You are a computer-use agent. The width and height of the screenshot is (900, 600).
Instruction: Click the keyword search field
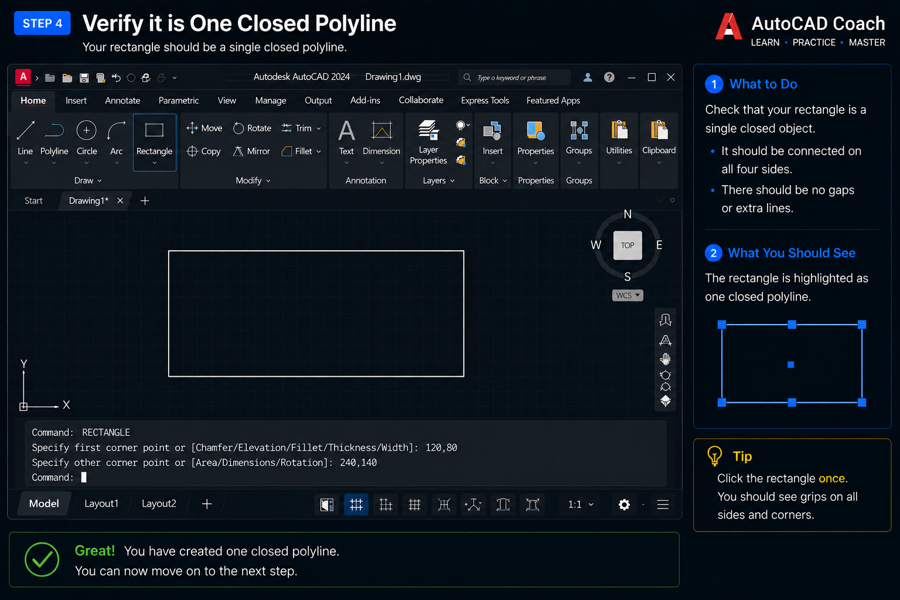(514, 77)
